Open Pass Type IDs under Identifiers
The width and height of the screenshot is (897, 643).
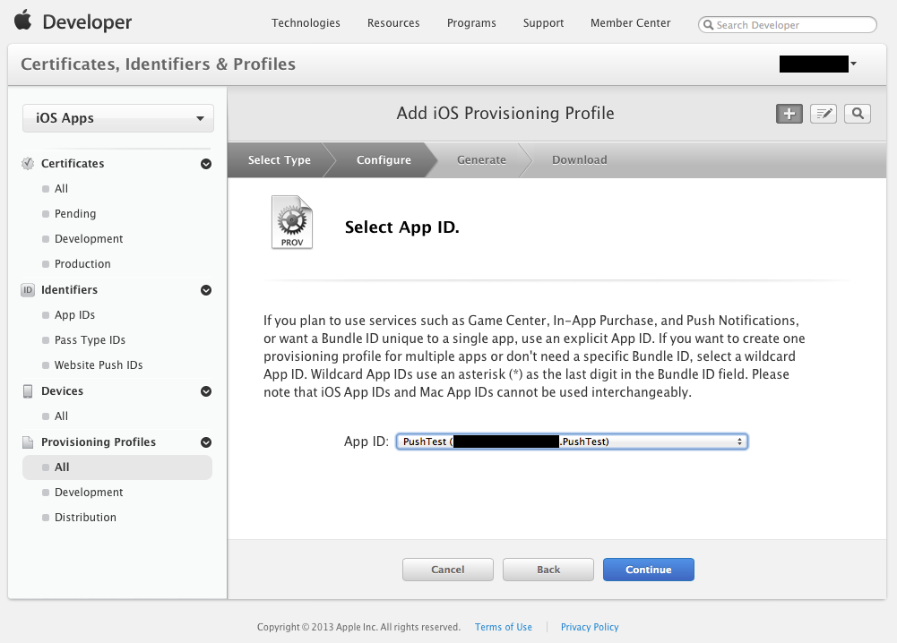tap(90, 340)
